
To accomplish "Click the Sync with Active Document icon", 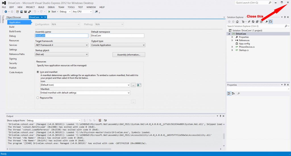I will pos(249,22).
